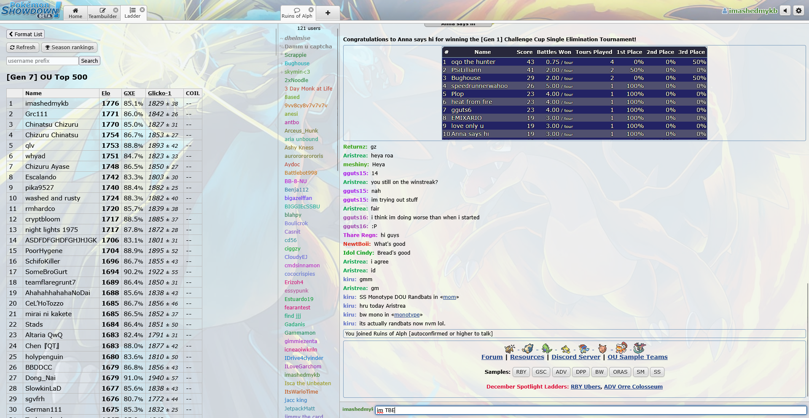The image size is (809, 418).
Task: Close the Teambuilder tab
Action: (x=116, y=10)
